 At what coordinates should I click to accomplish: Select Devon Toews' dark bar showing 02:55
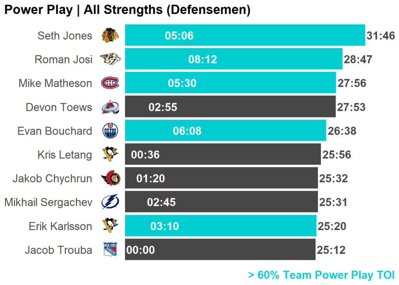(x=253, y=107)
